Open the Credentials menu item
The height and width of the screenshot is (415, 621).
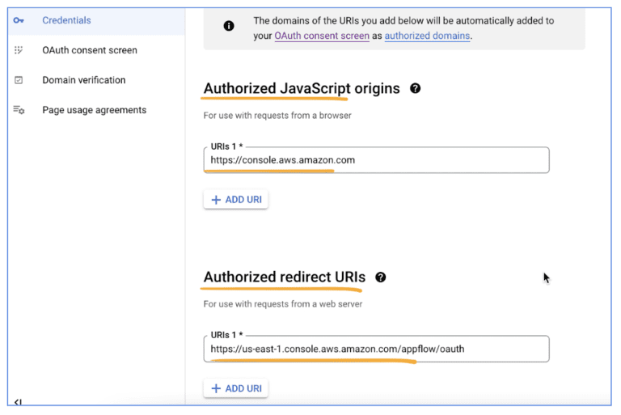[x=66, y=20]
